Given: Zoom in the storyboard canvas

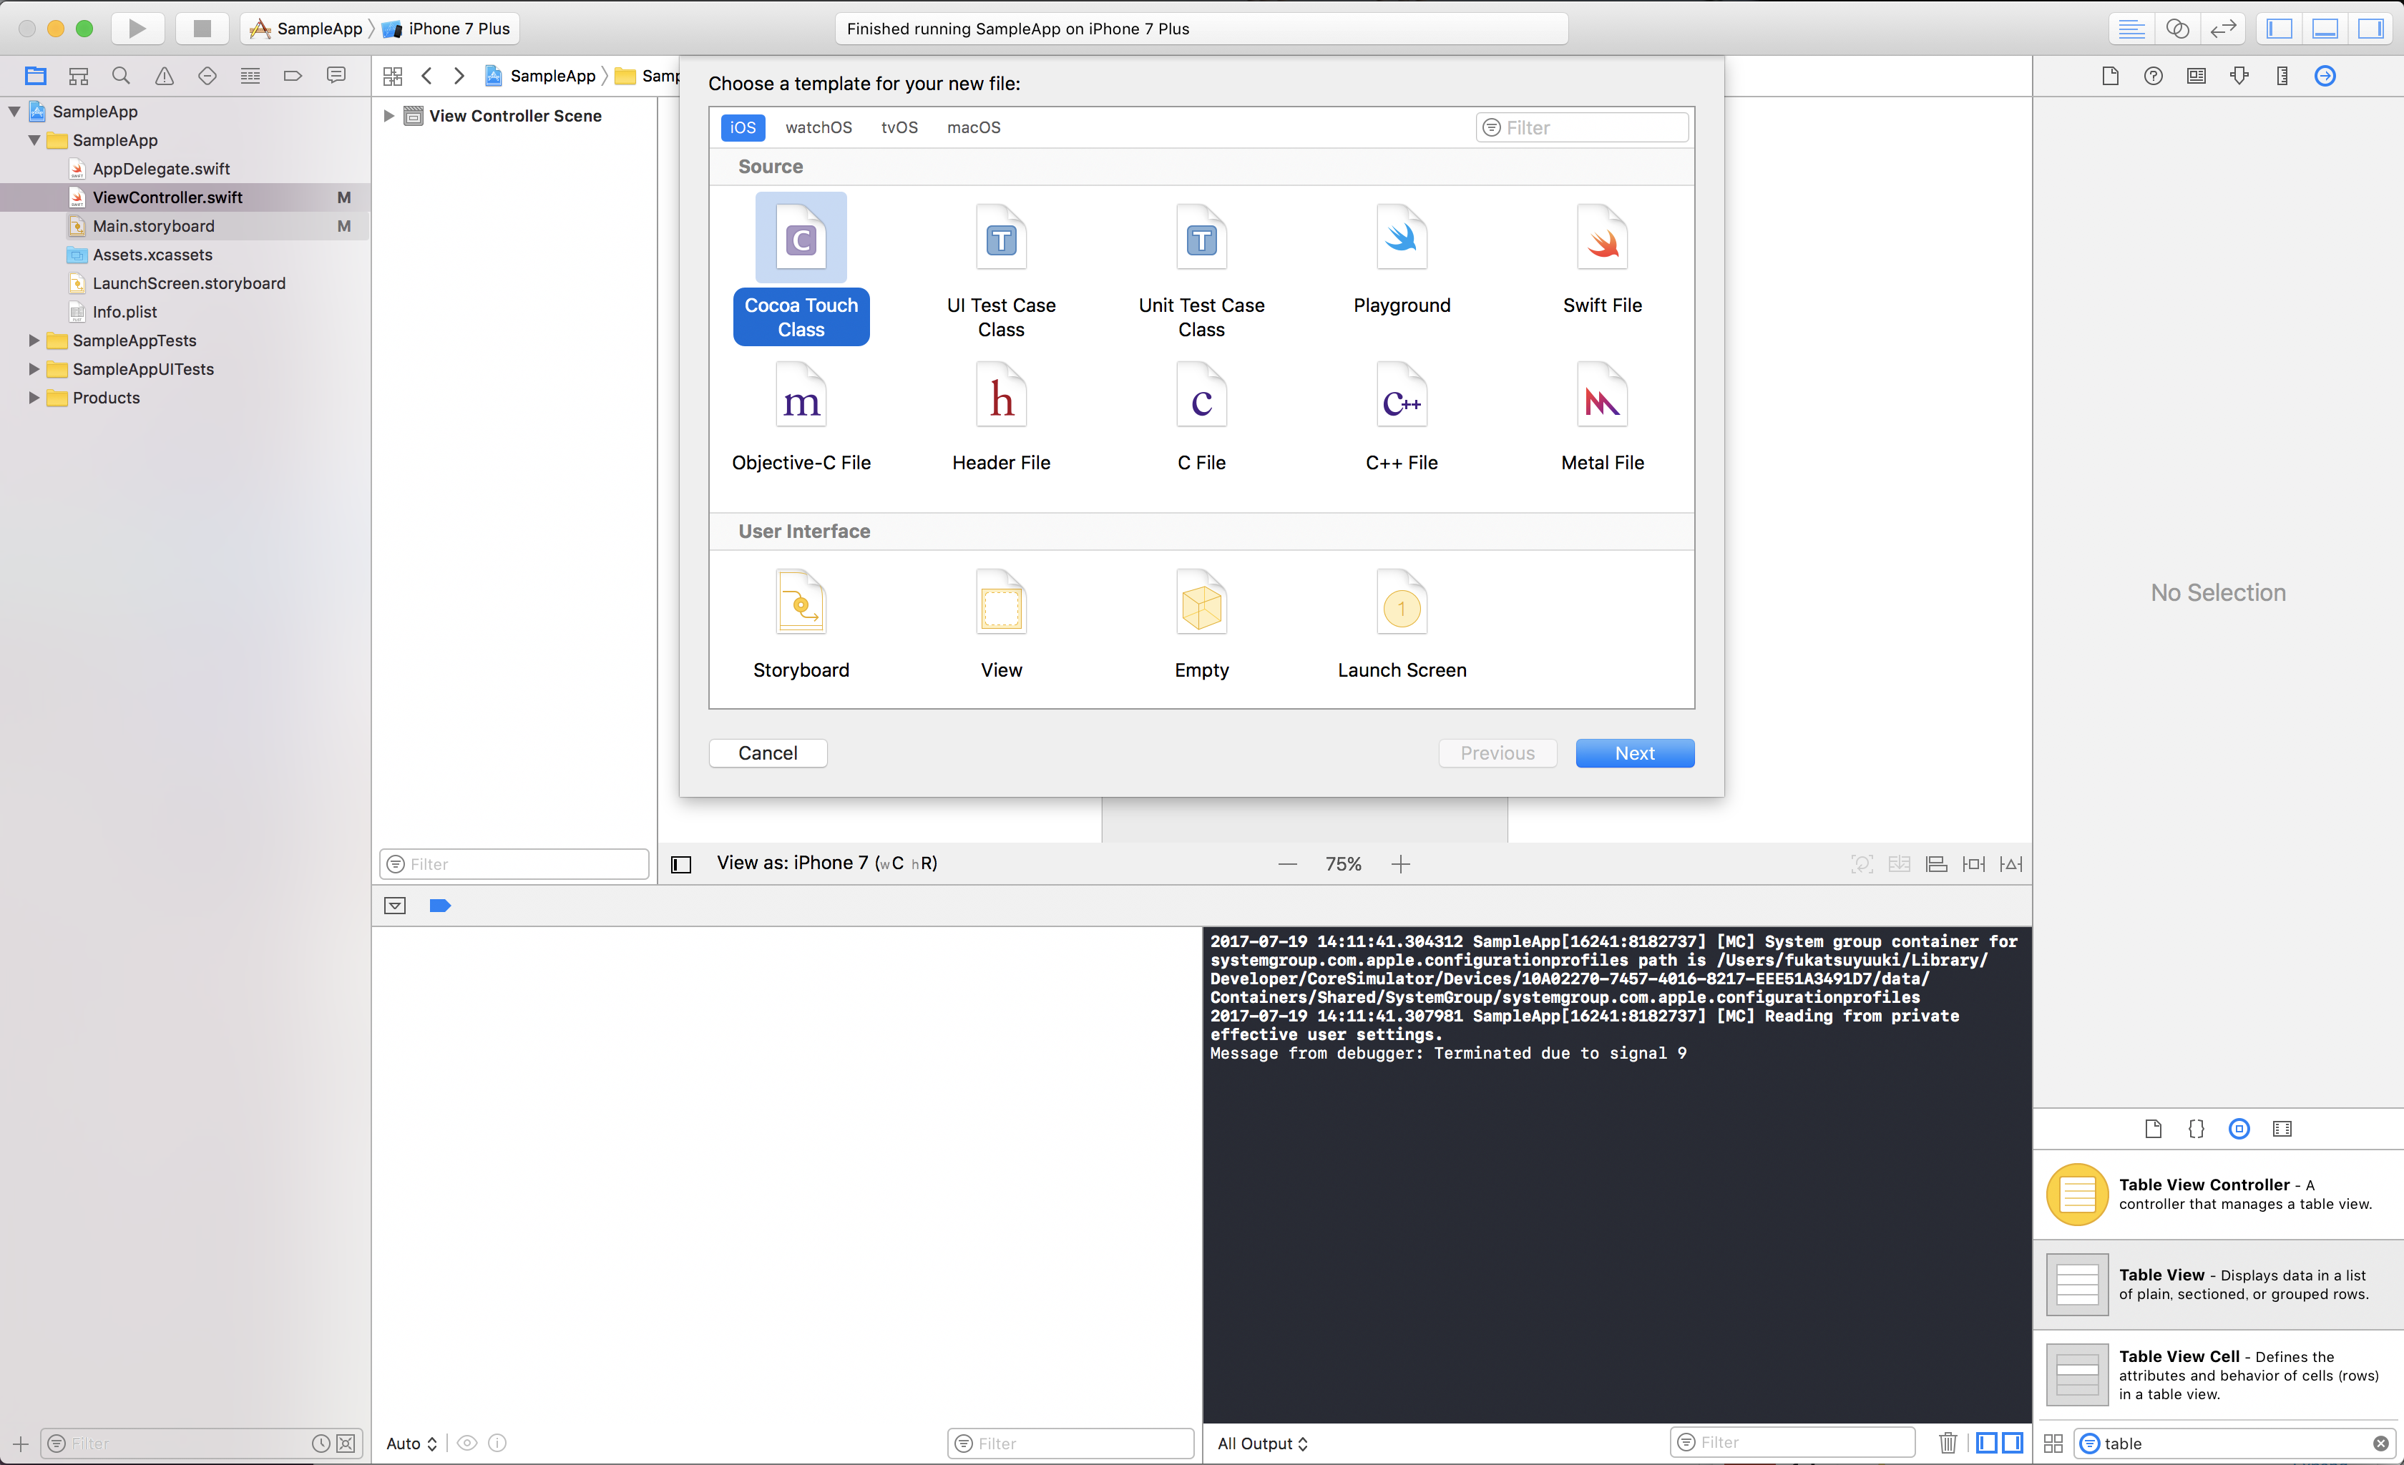Looking at the screenshot, I should point(1400,864).
